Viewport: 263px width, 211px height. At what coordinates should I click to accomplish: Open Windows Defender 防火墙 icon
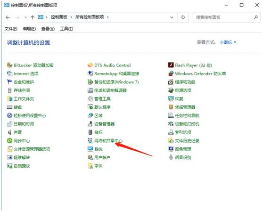171,73
